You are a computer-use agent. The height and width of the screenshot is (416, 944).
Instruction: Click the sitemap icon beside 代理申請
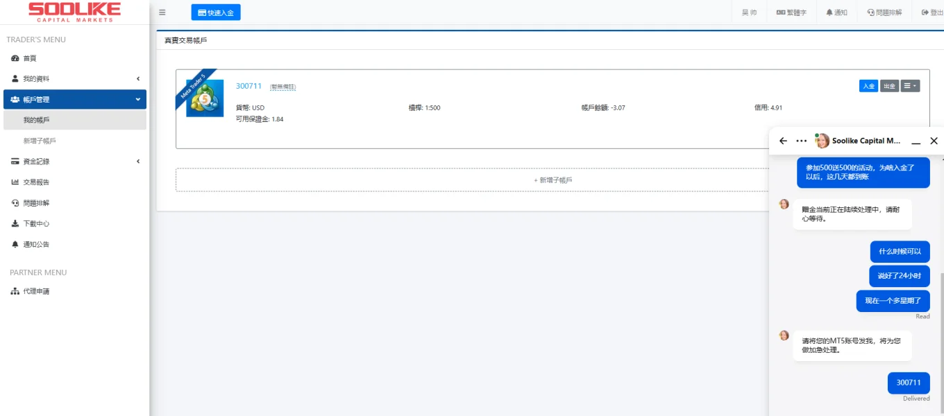15,291
